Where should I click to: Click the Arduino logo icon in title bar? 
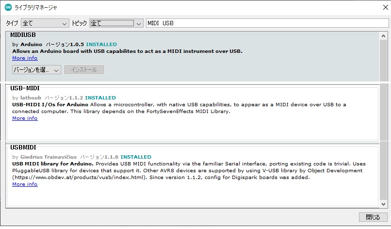(8, 7)
